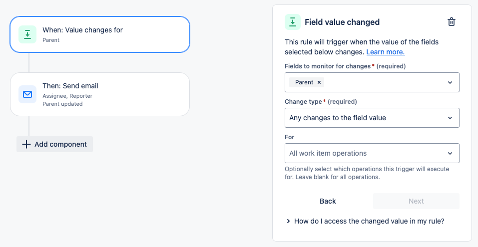Click the green Field value changed header icon

[293, 22]
